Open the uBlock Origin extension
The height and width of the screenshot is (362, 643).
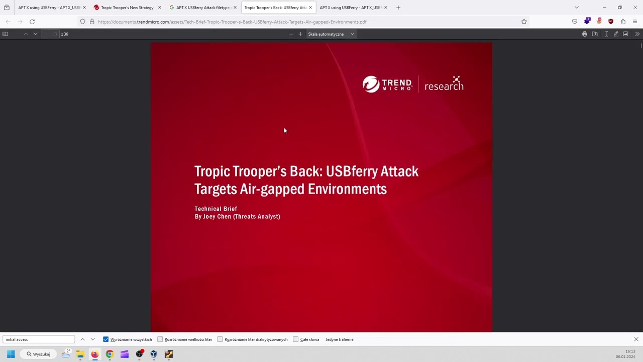(611, 22)
